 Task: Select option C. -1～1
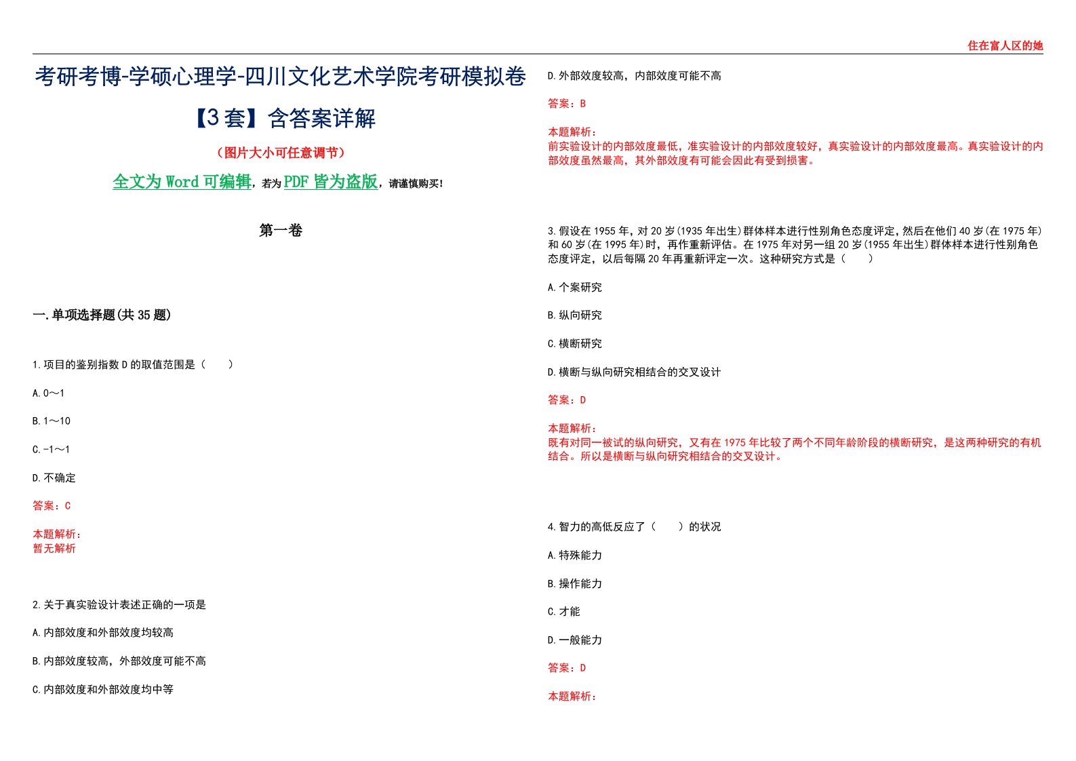pyautogui.click(x=52, y=450)
